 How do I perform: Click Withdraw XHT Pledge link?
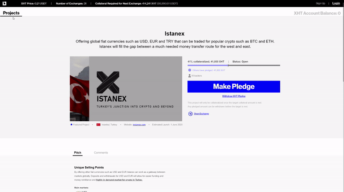pos(233,96)
